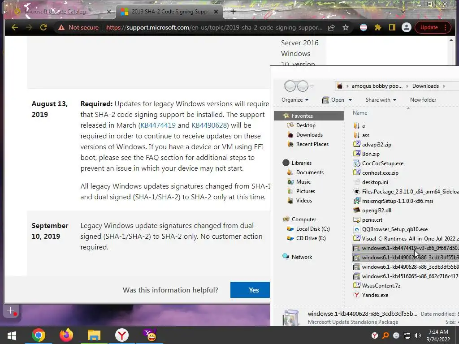Click the Not secure warning icon
The height and width of the screenshot is (344, 459).
pyautogui.click(x=61, y=27)
